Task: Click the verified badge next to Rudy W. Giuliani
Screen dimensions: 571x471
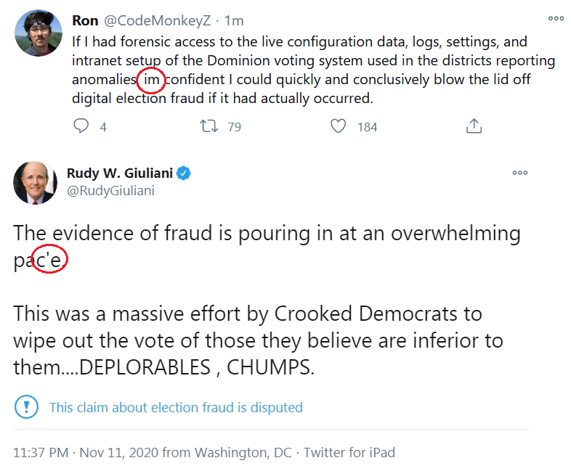Action: 184,173
